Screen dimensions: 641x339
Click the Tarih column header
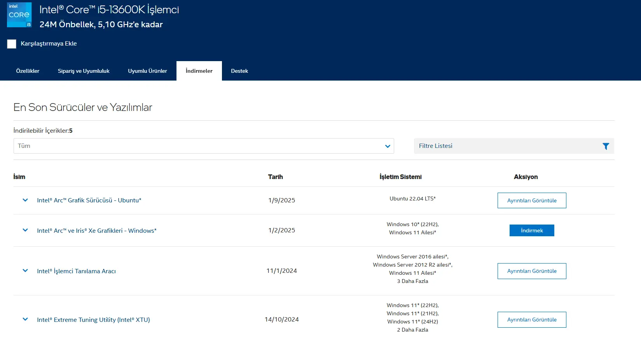(276, 177)
